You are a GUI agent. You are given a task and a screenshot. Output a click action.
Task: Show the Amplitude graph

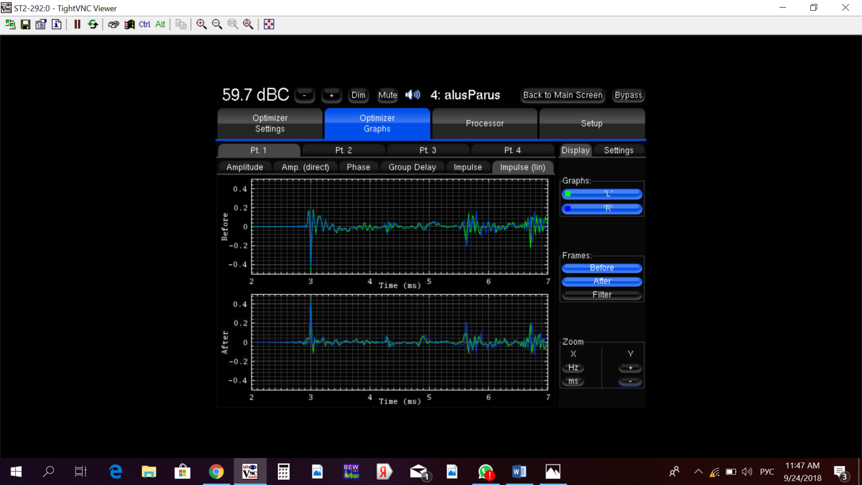pyautogui.click(x=245, y=167)
